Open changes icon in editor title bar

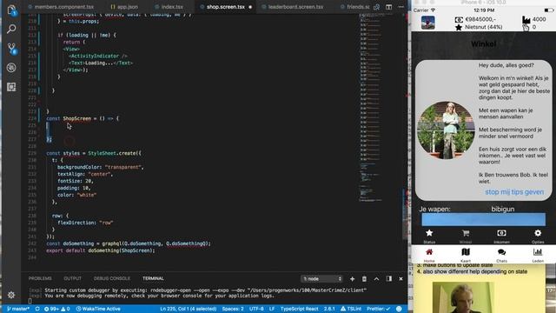pyautogui.click(x=376, y=7)
